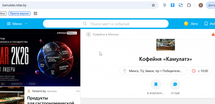
Task: Expand the Menu dropdown chevron
Action: click(26, 24)
